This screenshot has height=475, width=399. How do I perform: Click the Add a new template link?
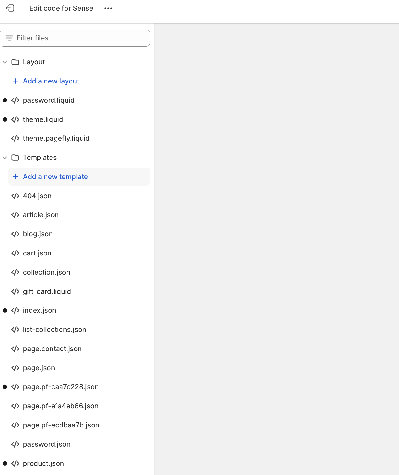point(55,177)
